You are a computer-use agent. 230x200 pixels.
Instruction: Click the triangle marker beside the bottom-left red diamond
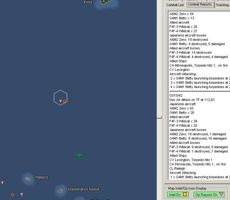[x=22, y=194]
